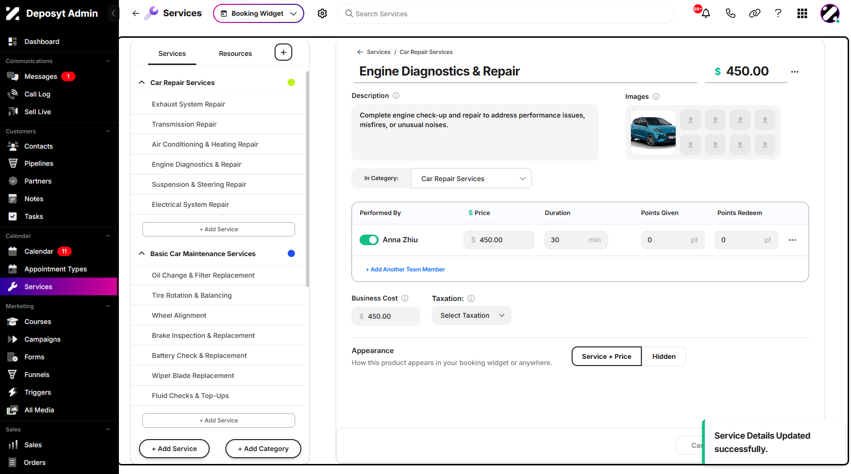
Task: Open the Select Taxation dropdown
Action: [x=471, y=315]
